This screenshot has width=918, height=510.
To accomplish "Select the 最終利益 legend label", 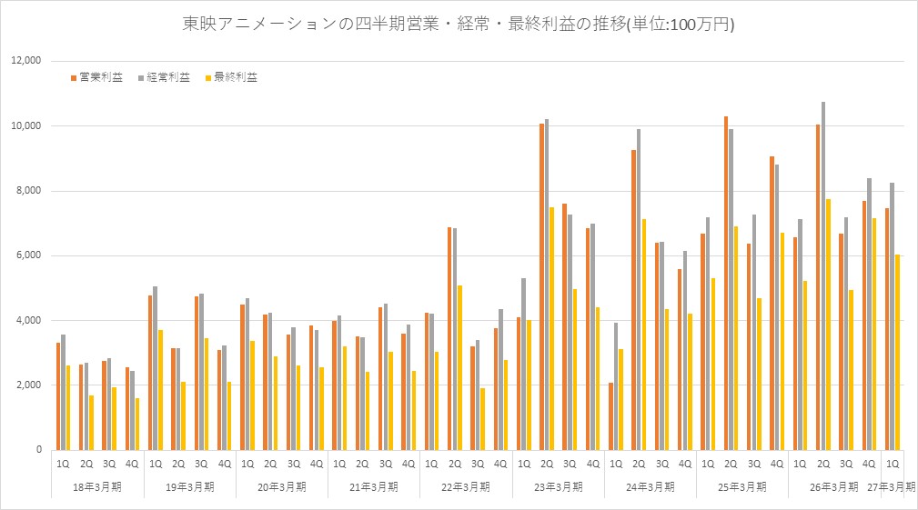I will 236,77.
